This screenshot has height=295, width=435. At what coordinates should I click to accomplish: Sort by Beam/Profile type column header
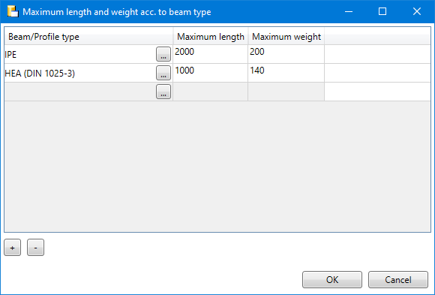pyautogui.click(x=88, y=36)
